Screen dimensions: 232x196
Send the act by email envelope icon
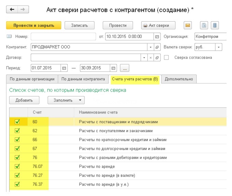point(188,25)
